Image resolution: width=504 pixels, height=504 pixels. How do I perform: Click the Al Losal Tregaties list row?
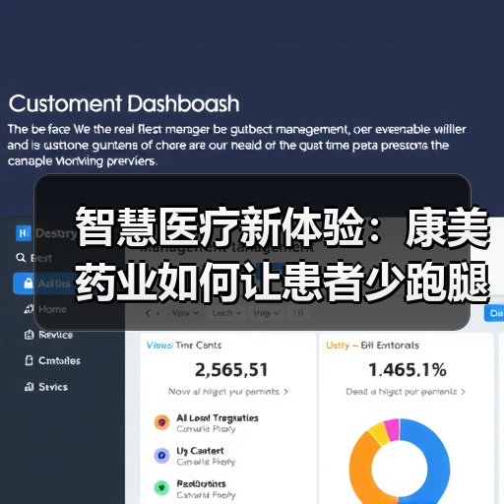206,423
